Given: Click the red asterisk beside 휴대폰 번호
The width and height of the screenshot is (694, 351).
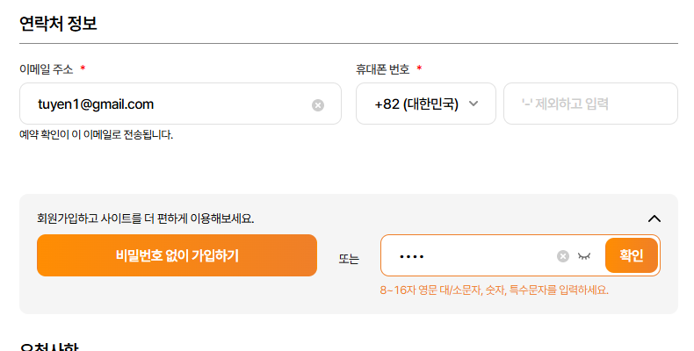Looking at the screenshot, I should 419,68.
